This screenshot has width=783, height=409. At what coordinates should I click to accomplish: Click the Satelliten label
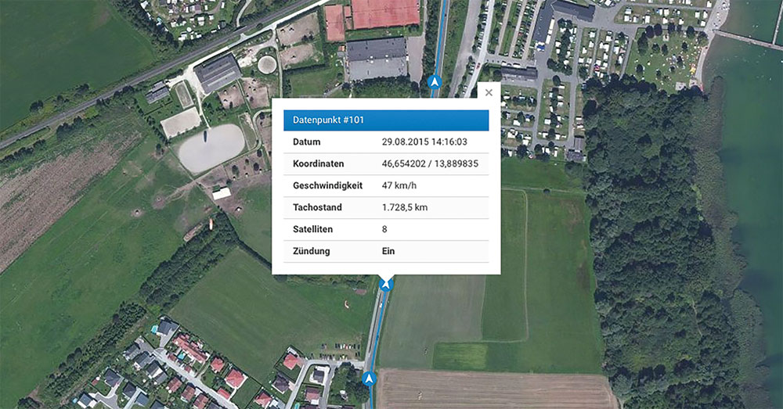[312, 229]
